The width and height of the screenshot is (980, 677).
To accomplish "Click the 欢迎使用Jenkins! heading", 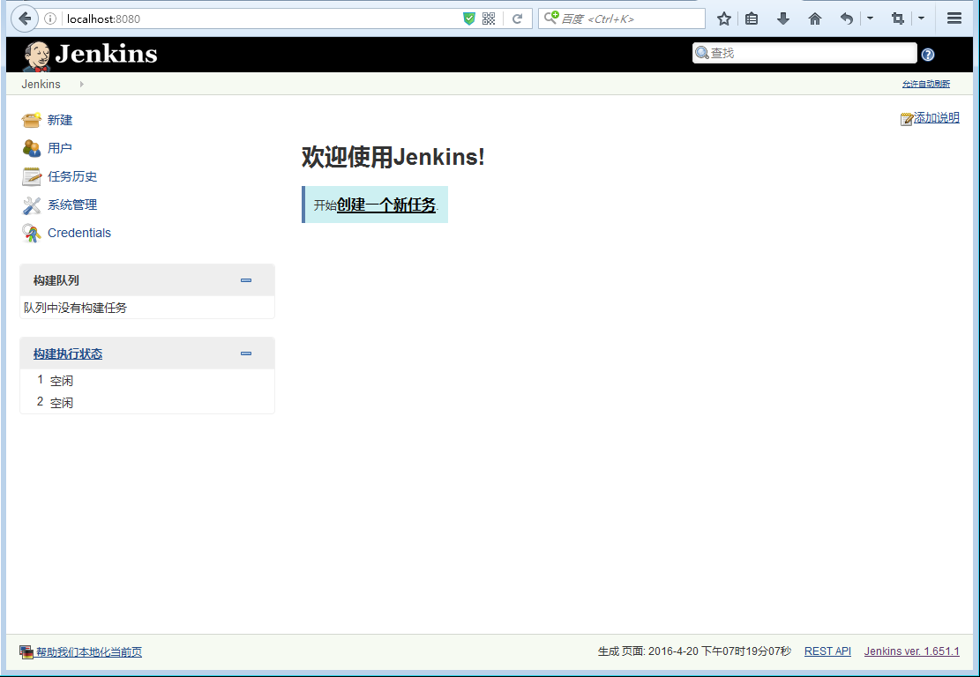I will pos(393,157).
